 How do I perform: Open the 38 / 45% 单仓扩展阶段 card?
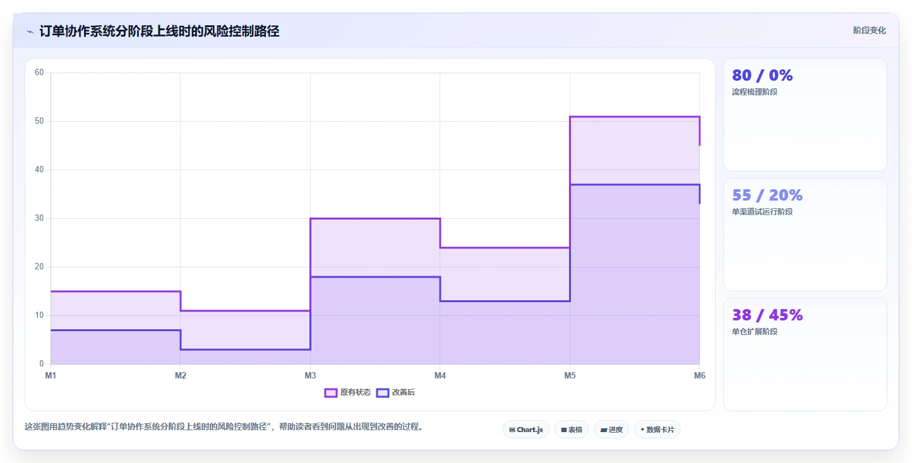805,355
